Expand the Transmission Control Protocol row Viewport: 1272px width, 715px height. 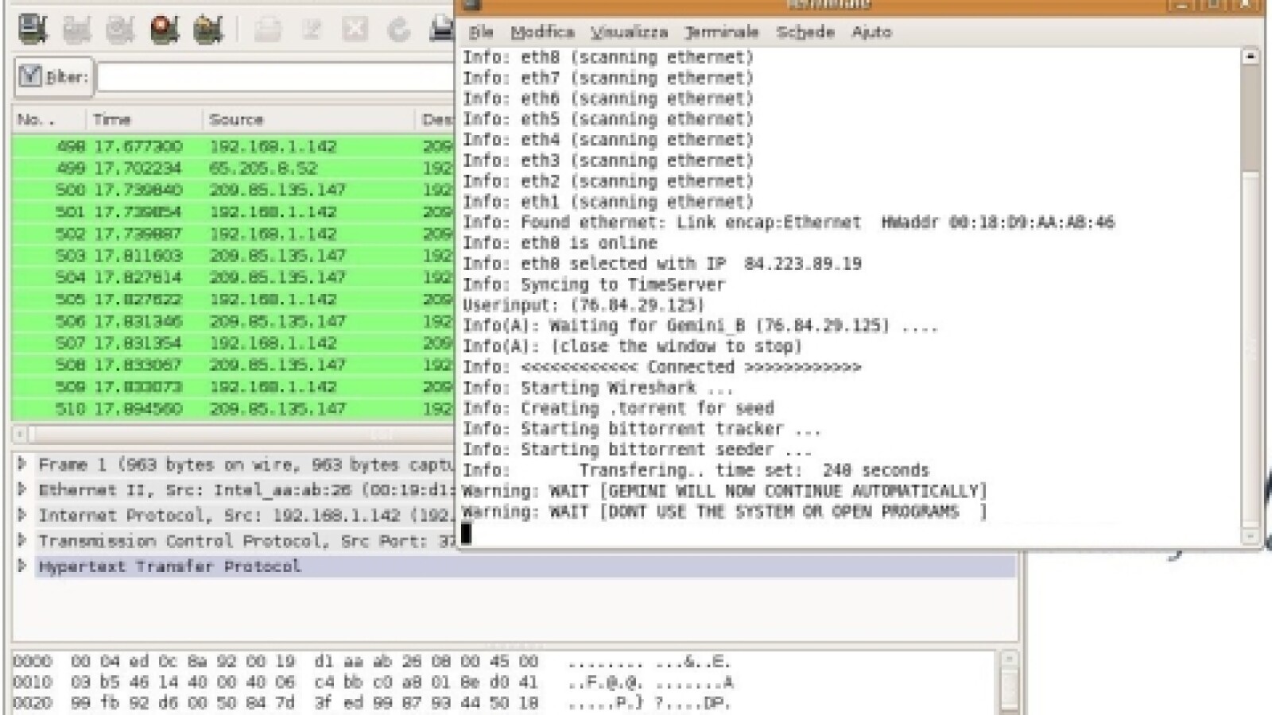point(22,540)
